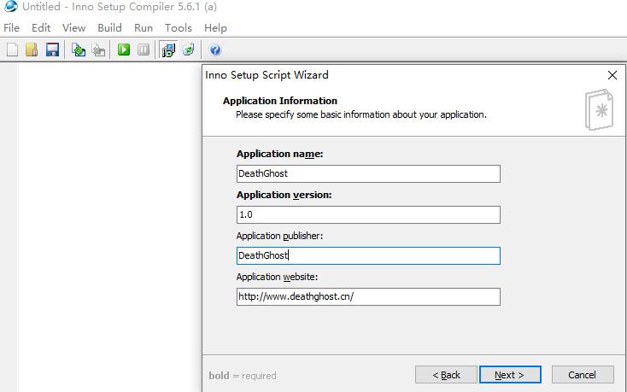Click the Target Setup toolbar icon
Screen dimensions: 627x392
(x=168, y=50)
